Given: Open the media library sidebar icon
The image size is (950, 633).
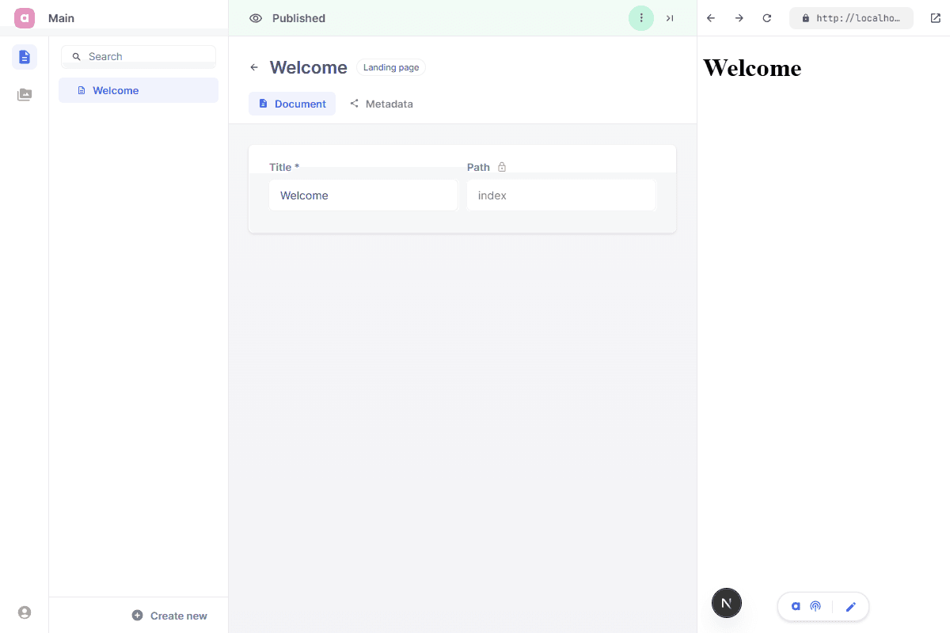Looking at the screenshot, I should (25, 95).
